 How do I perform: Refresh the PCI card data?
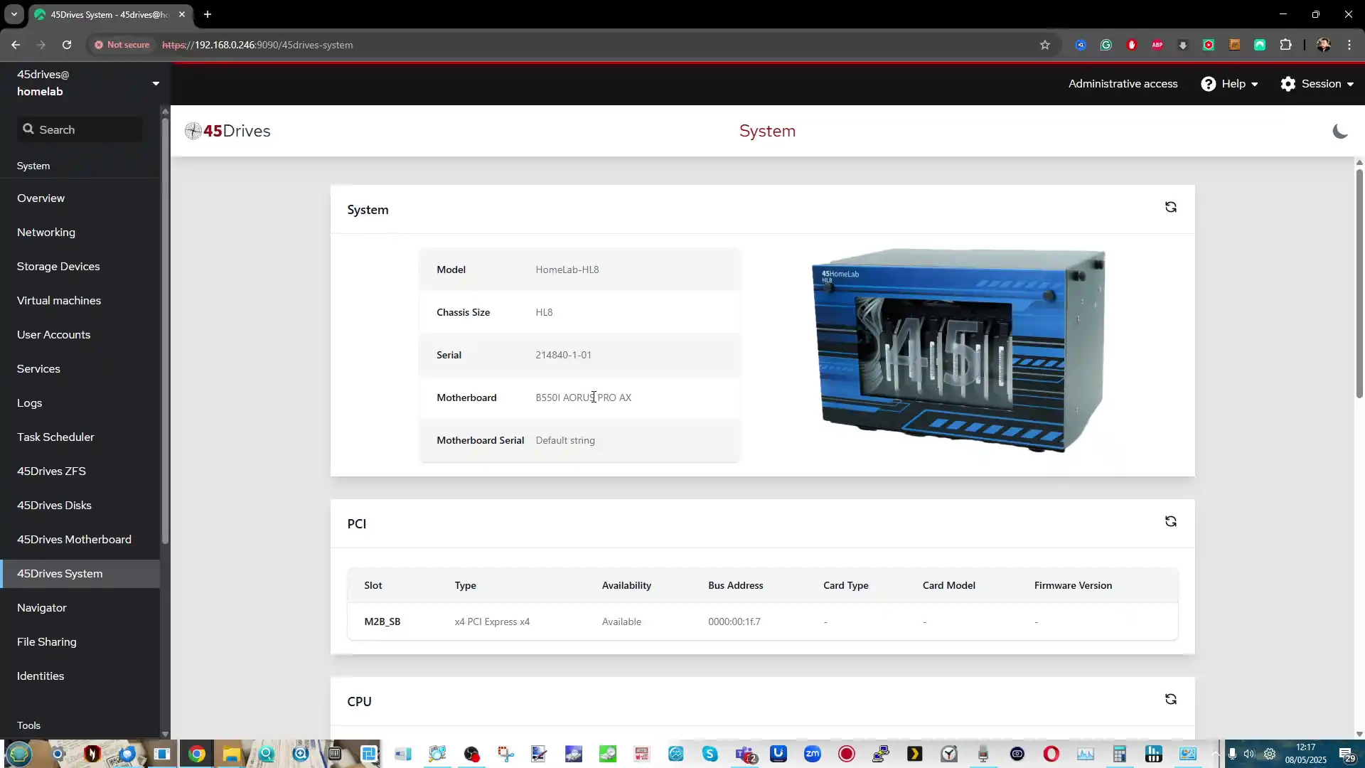point(1170,521)
